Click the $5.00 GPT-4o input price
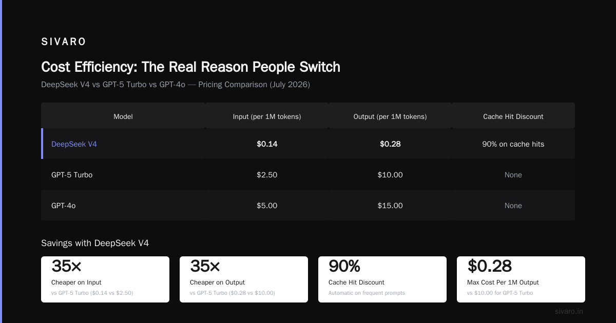616x323 pixels. tap(267, 206)
